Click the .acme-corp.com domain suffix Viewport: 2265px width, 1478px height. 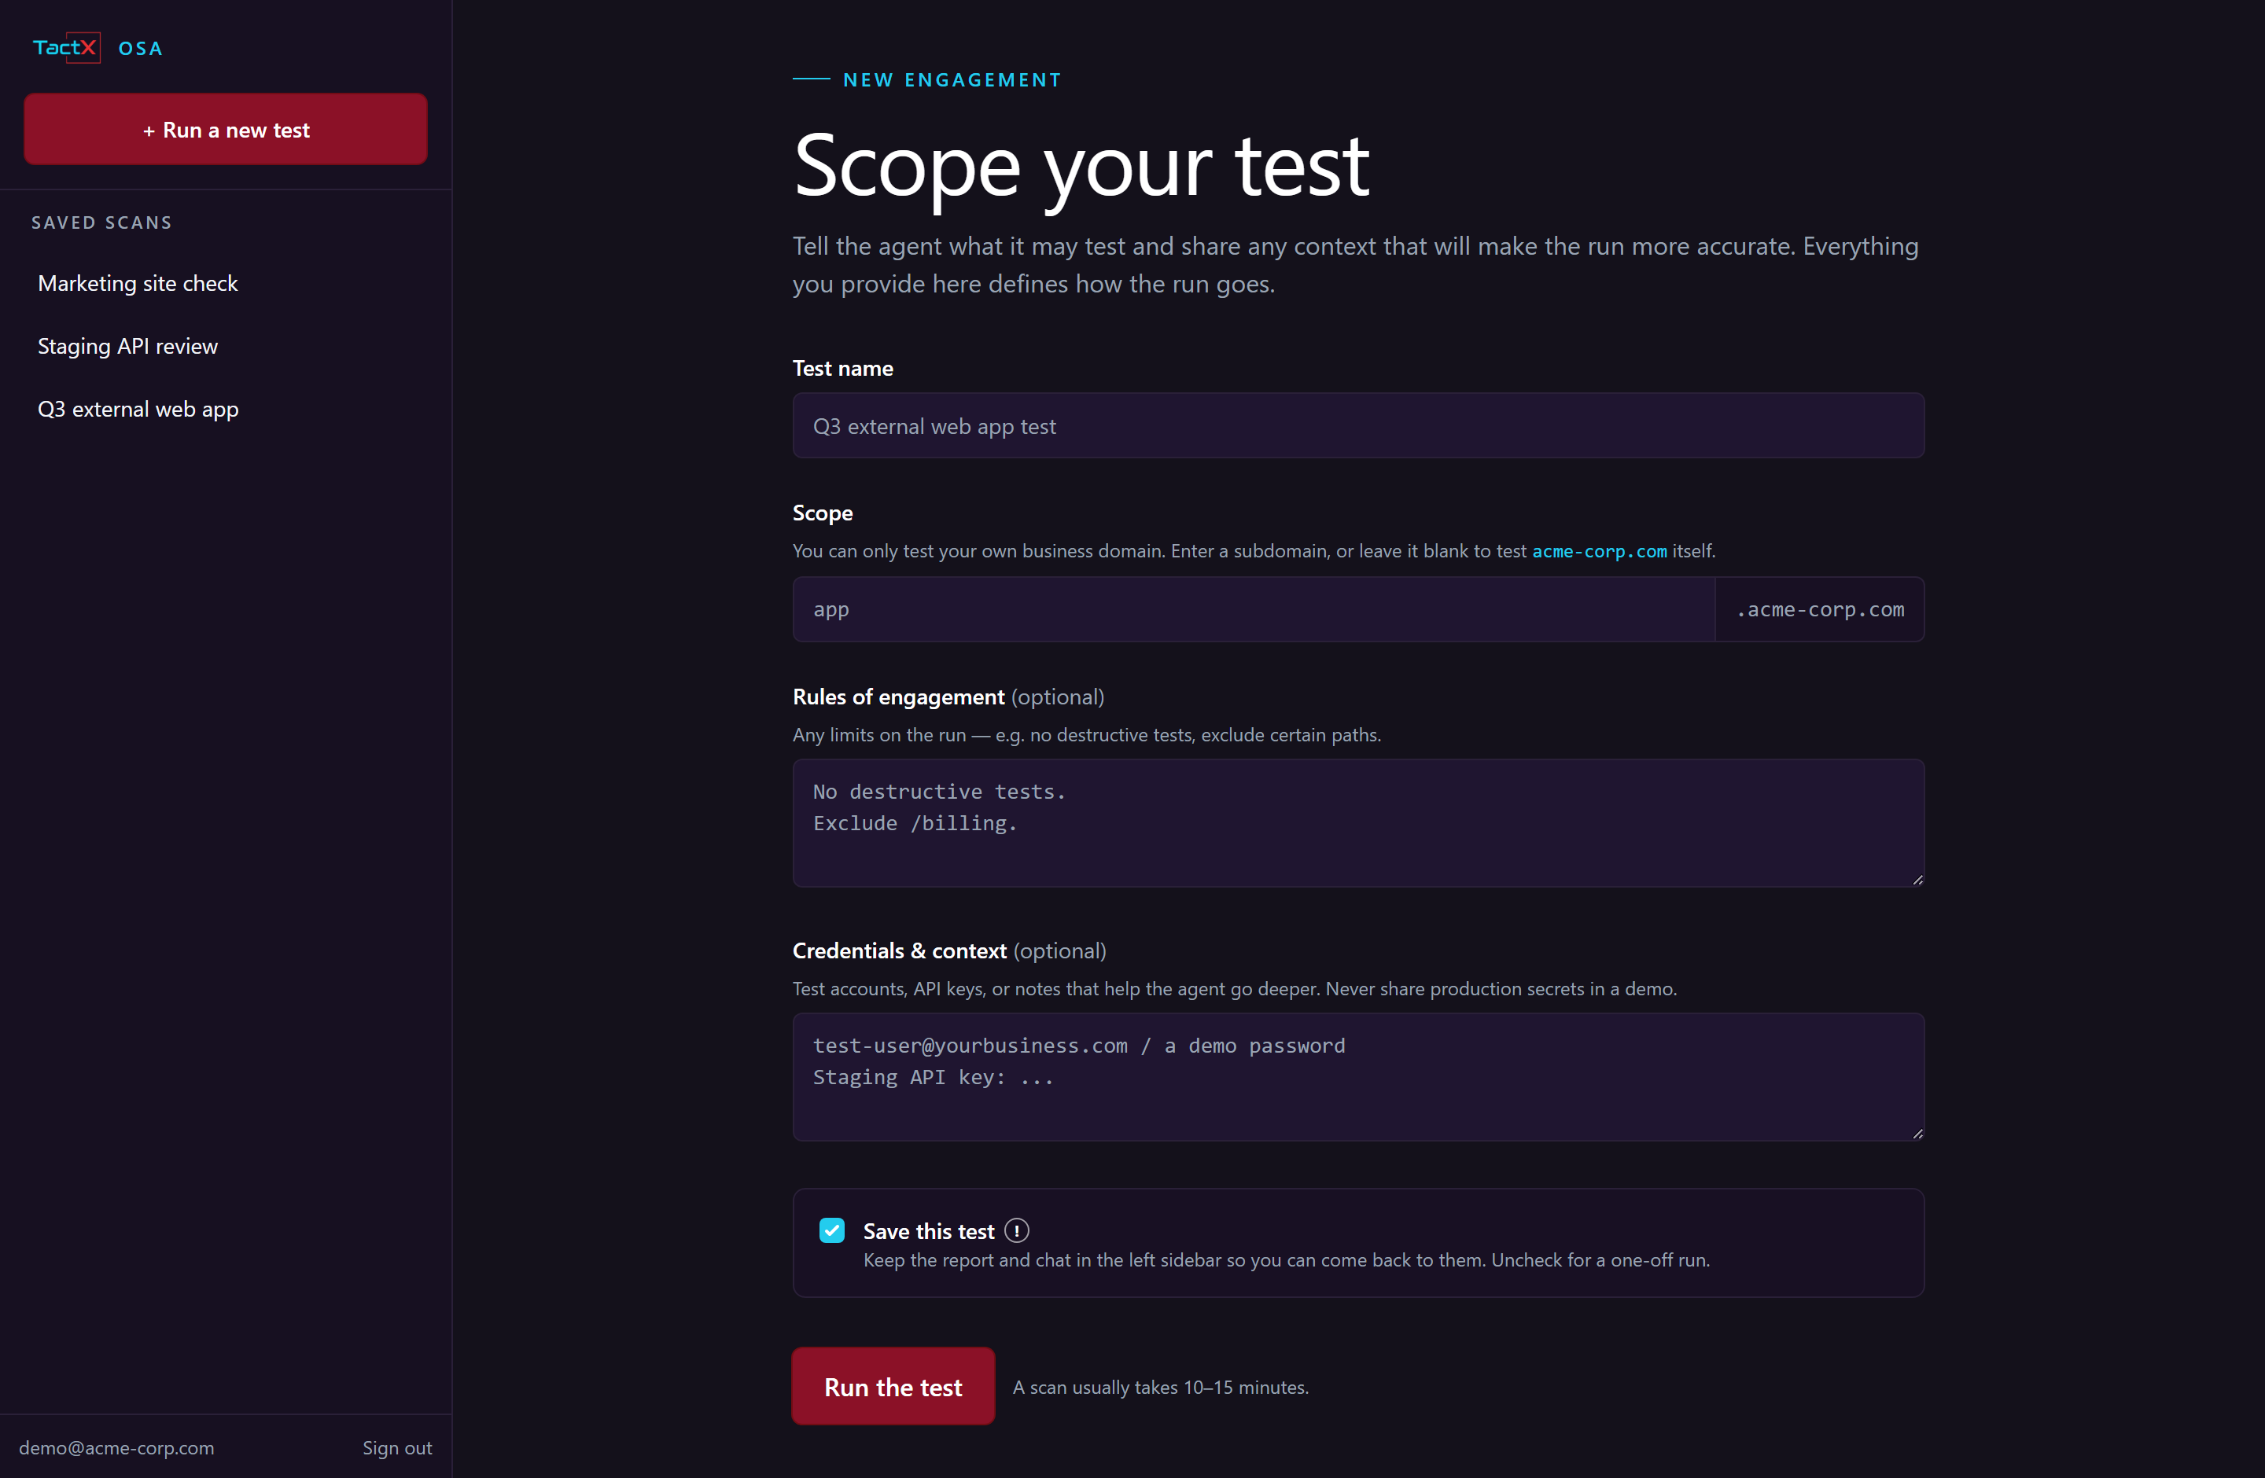pos(1820,608)
